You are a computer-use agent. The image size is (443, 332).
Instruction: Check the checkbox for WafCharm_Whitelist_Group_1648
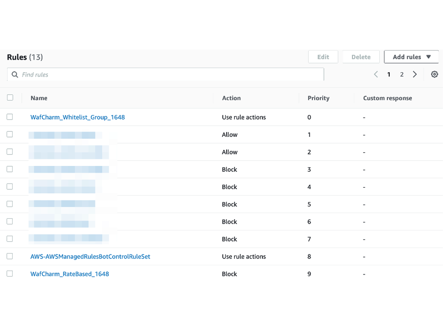9,117
